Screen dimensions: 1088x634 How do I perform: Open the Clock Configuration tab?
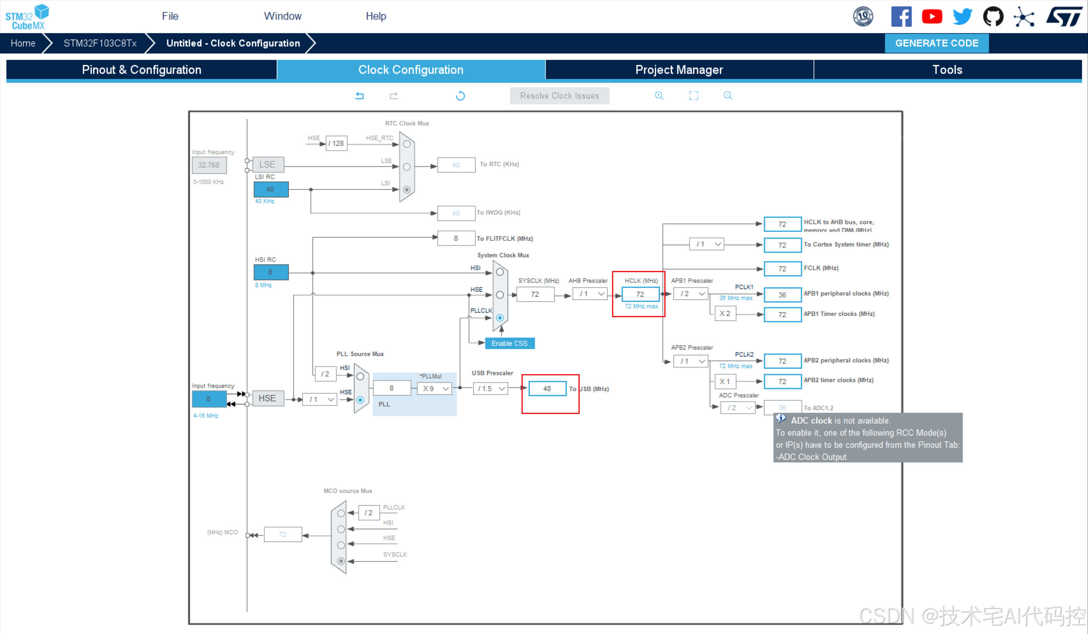click(x=411, y=70)
